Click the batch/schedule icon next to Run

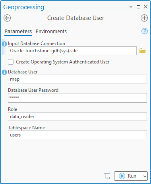[107, 176]
